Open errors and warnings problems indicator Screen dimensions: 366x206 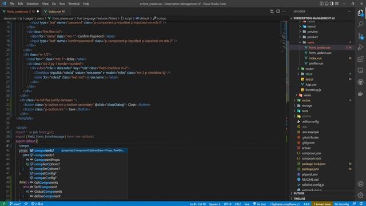(x=37, y=204)
